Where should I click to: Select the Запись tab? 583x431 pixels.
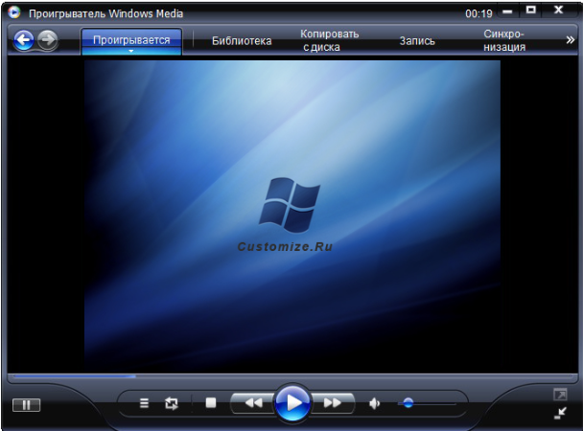[417, 41]
